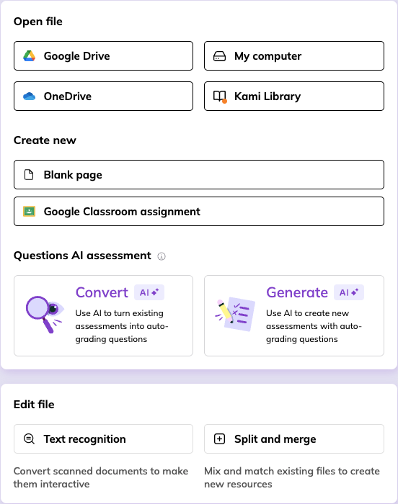Image resolution: width=398 pixels, height=504 pixels.
Task: Click the AI badge next to Generate
Action: tap(349, 292)
